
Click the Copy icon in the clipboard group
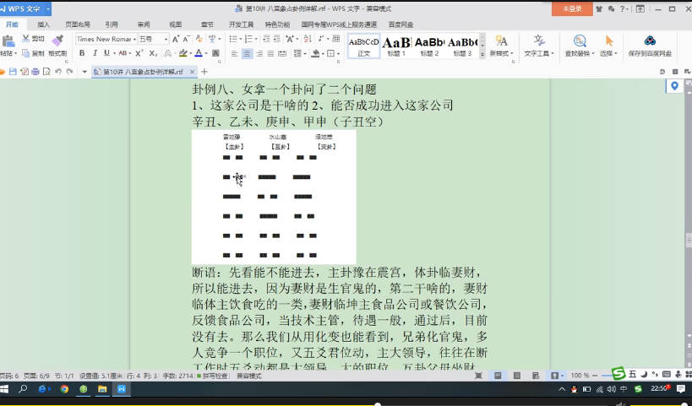[x=26, y=53]
